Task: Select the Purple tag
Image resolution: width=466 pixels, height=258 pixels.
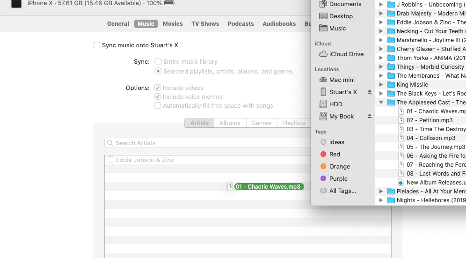Action: (x=334, y=178)
